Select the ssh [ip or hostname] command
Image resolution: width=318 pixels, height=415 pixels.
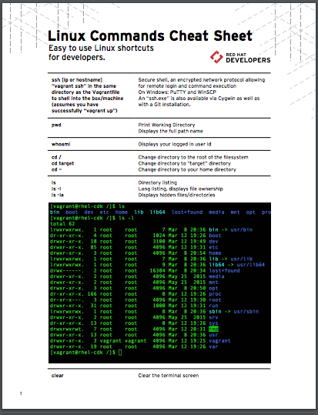(x=77, y=80)
